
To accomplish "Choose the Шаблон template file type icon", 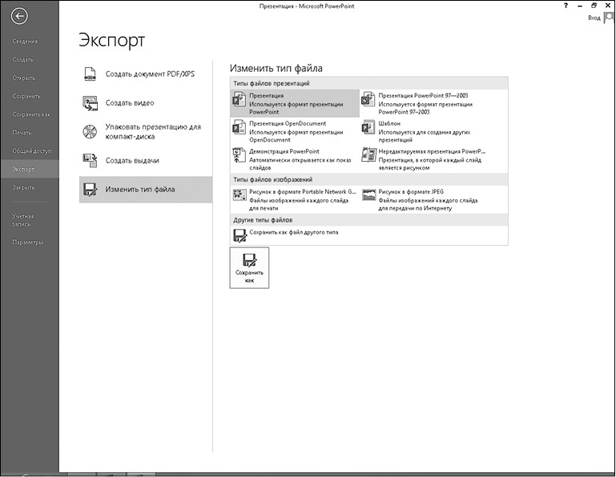I will point(368,128).
